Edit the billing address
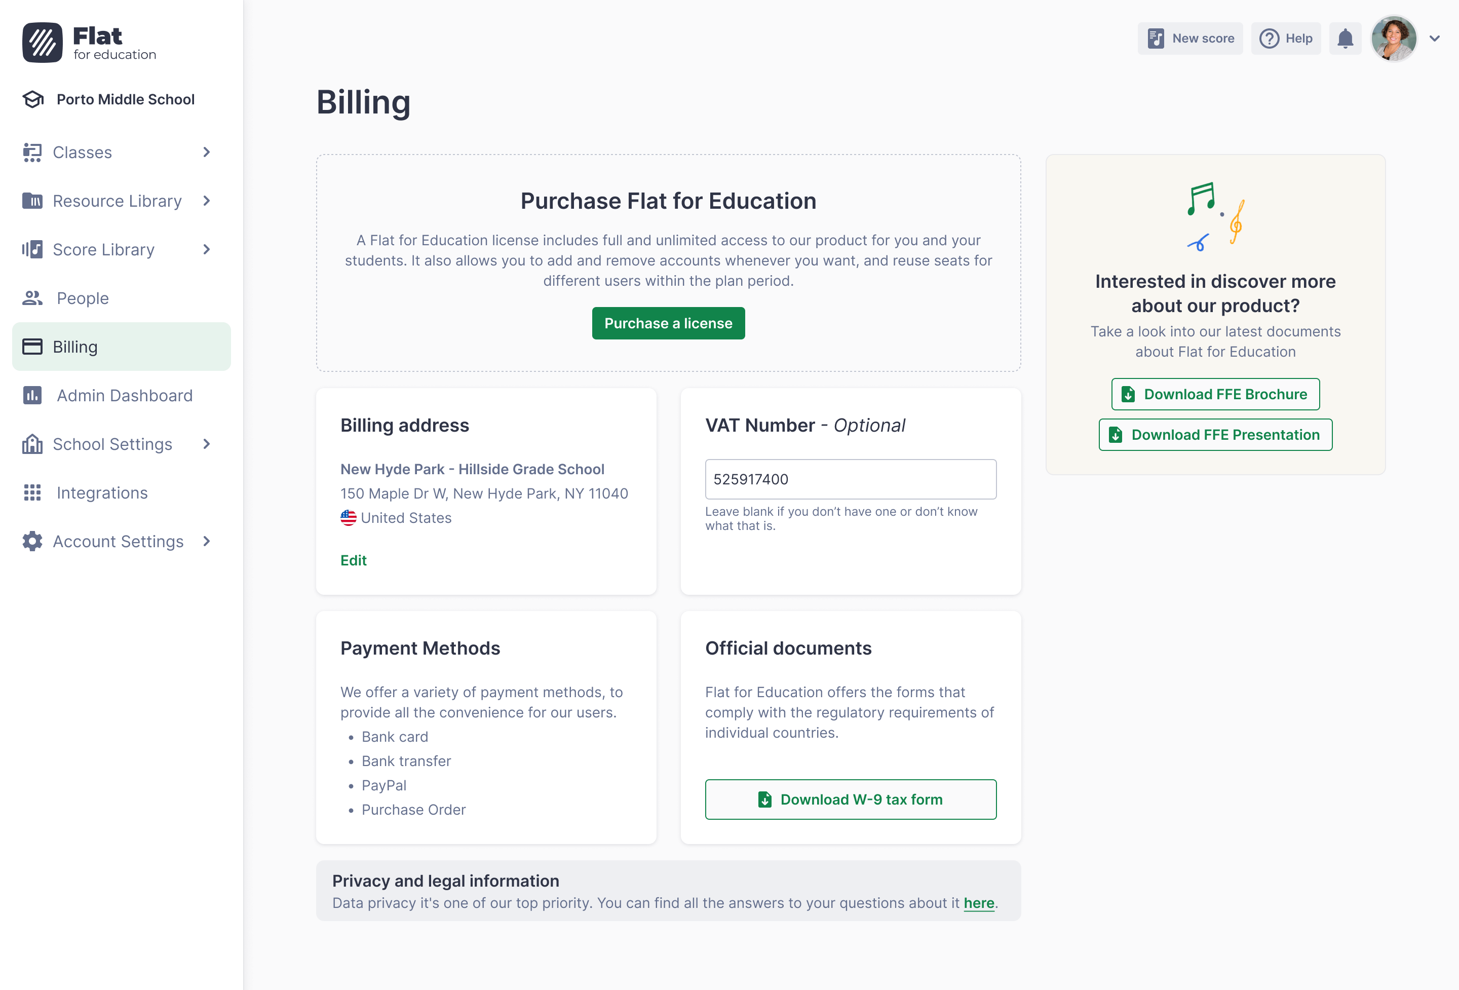The image size is (1459, 990). click(354, 560)
